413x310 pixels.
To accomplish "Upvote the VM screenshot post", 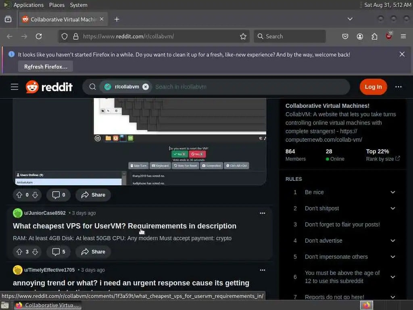I will (19, 195).
